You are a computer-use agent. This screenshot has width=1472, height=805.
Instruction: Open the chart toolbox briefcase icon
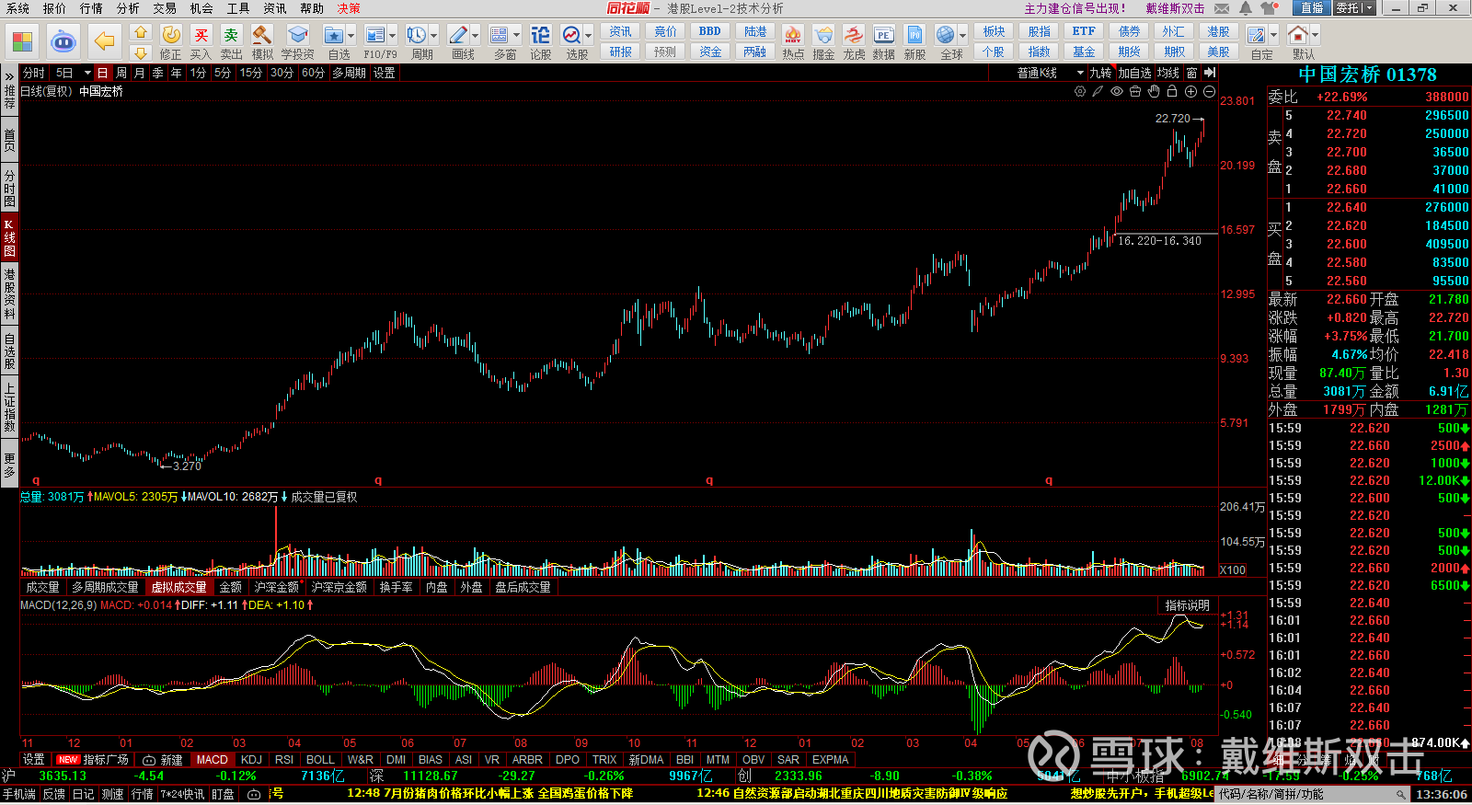(1135, 91)
